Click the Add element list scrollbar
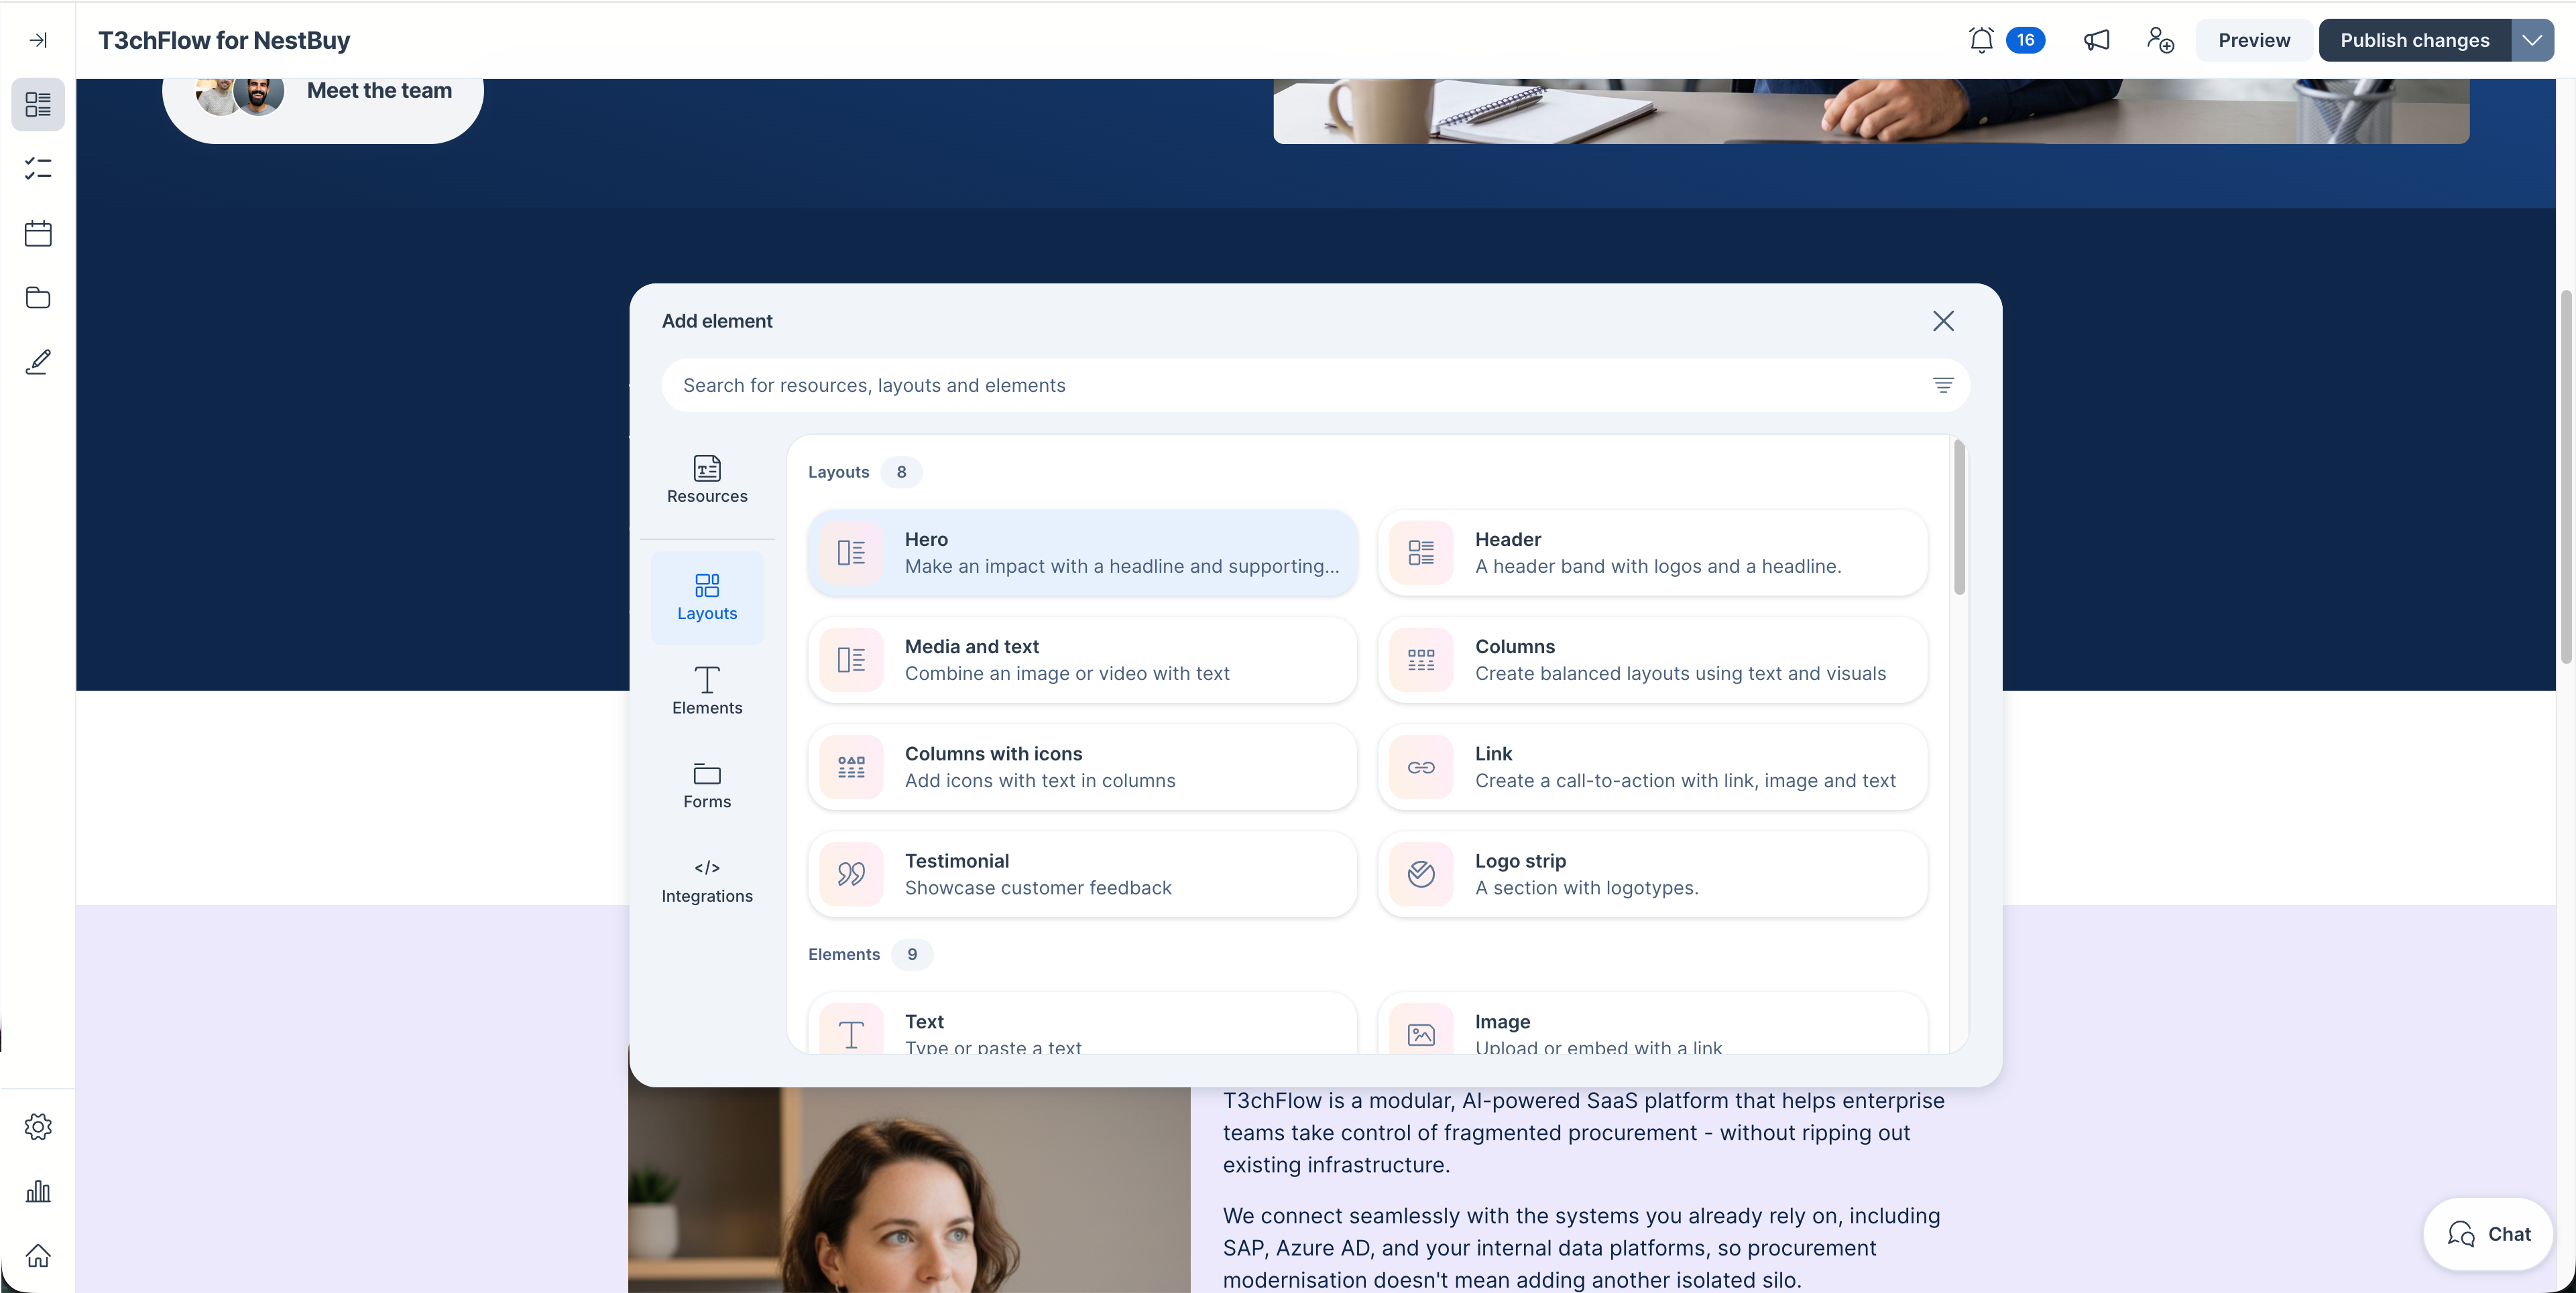 [x=1959, y=518]
